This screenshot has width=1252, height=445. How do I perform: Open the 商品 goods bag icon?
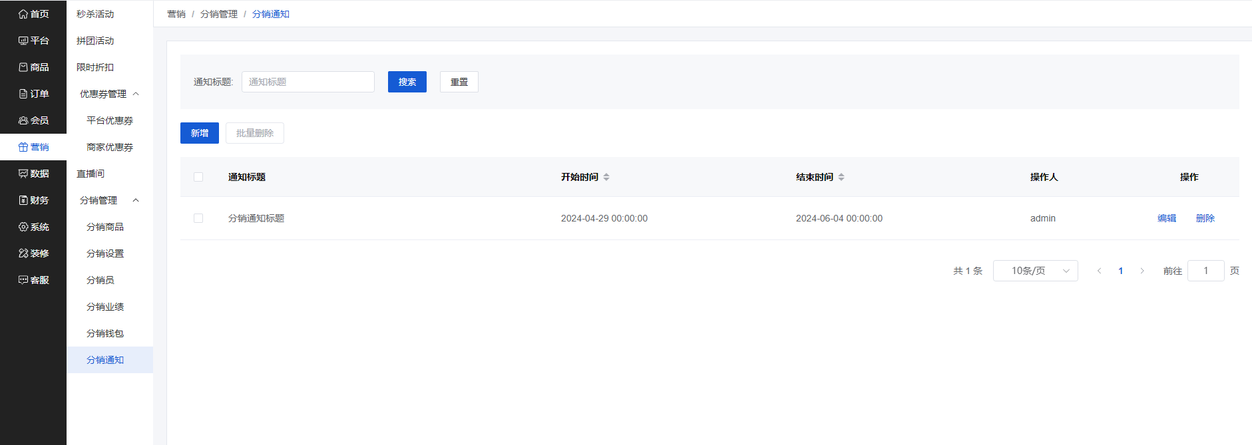point(23,67)
